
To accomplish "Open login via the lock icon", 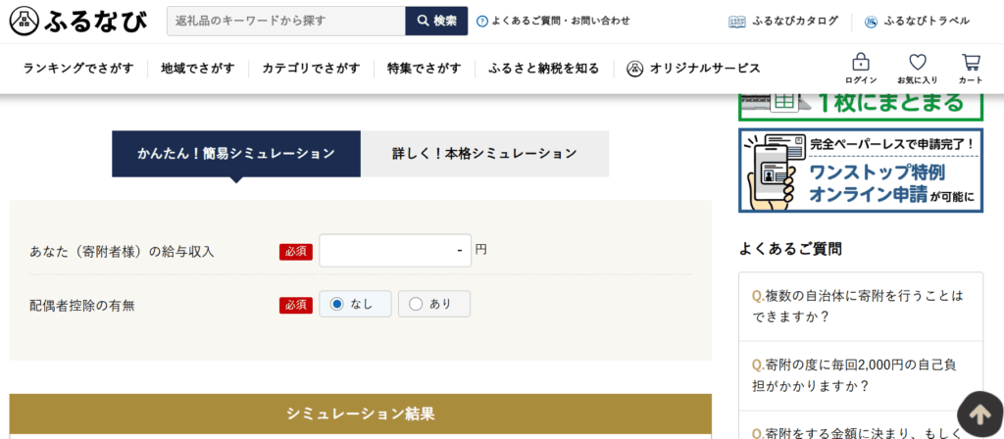I will tap(861, 62).
